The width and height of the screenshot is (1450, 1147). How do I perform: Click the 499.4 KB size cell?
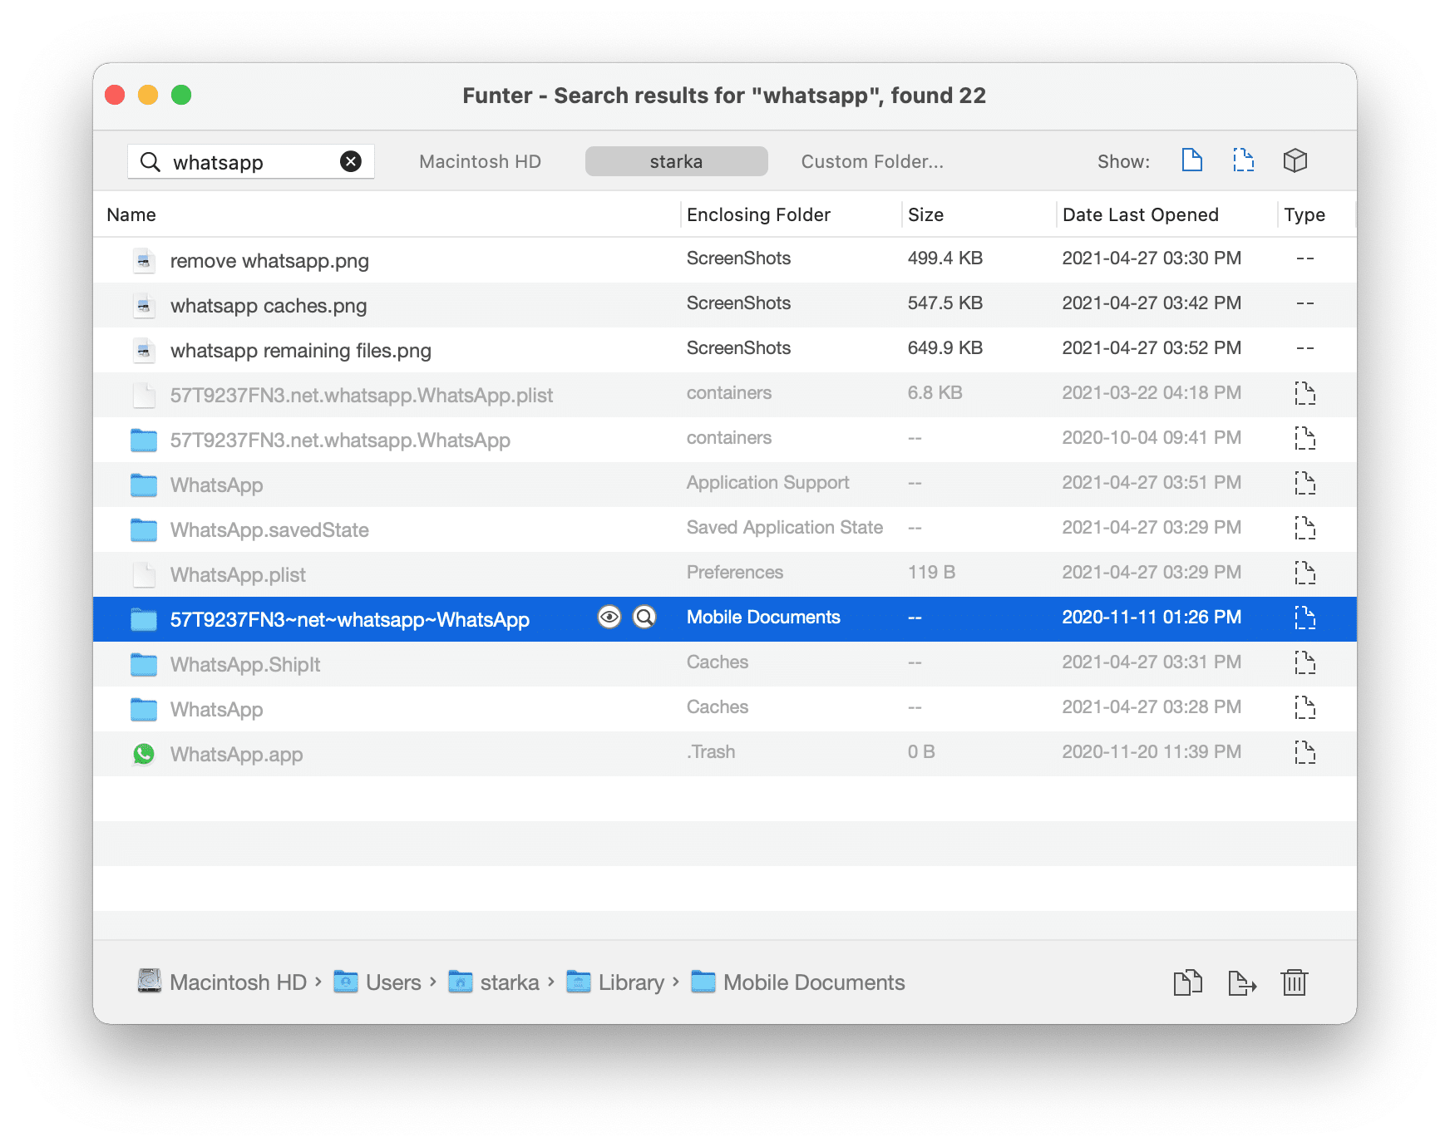(x=944, y=258)
